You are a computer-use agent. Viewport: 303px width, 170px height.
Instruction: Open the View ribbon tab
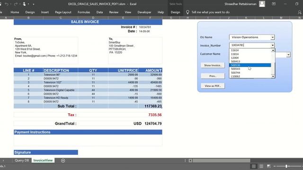[128, 12]
